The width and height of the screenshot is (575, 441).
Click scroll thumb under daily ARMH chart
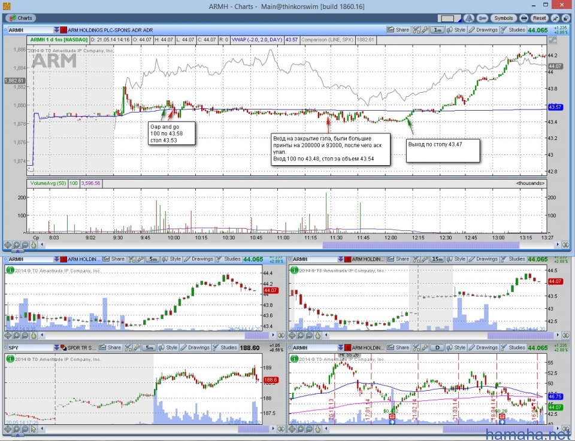[x=498, y=429]
